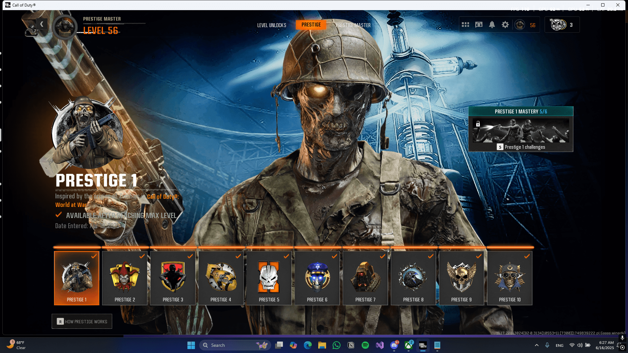
Task: Open the notifications bell
Action: pos(492,25)
